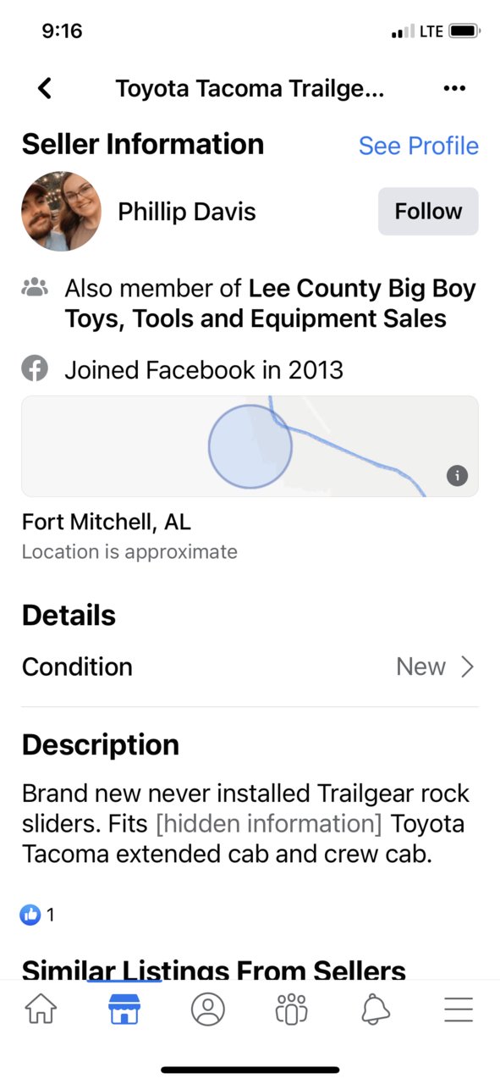Open the Home feed tab icon
This screenshot has height=1084, width=500.
pos(41,1009)
